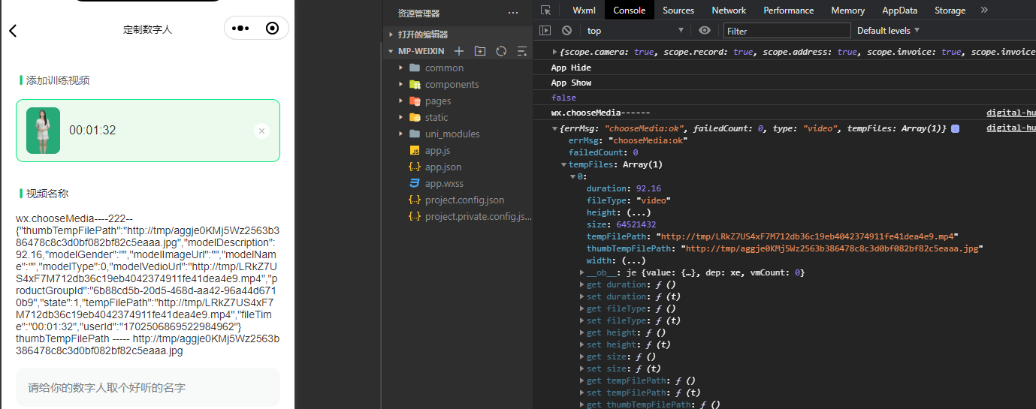
Task: Switch to the Sources tab
Action: pos(678,11)
